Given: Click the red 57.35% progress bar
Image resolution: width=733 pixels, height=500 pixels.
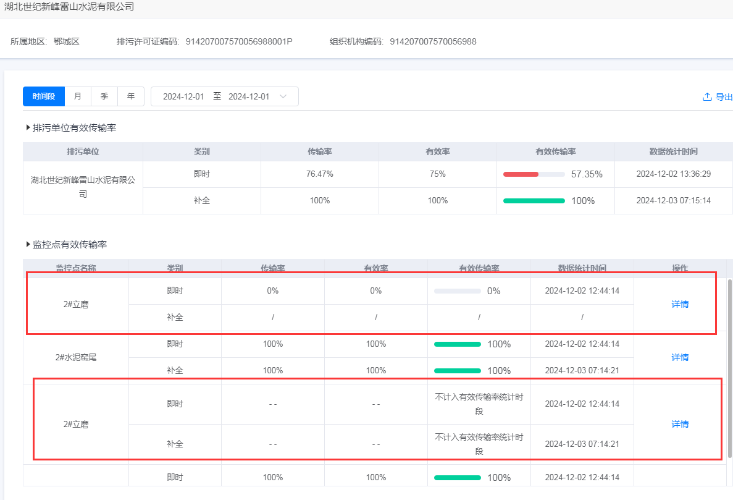Looking at the screenshot, I should coord(534,174).
